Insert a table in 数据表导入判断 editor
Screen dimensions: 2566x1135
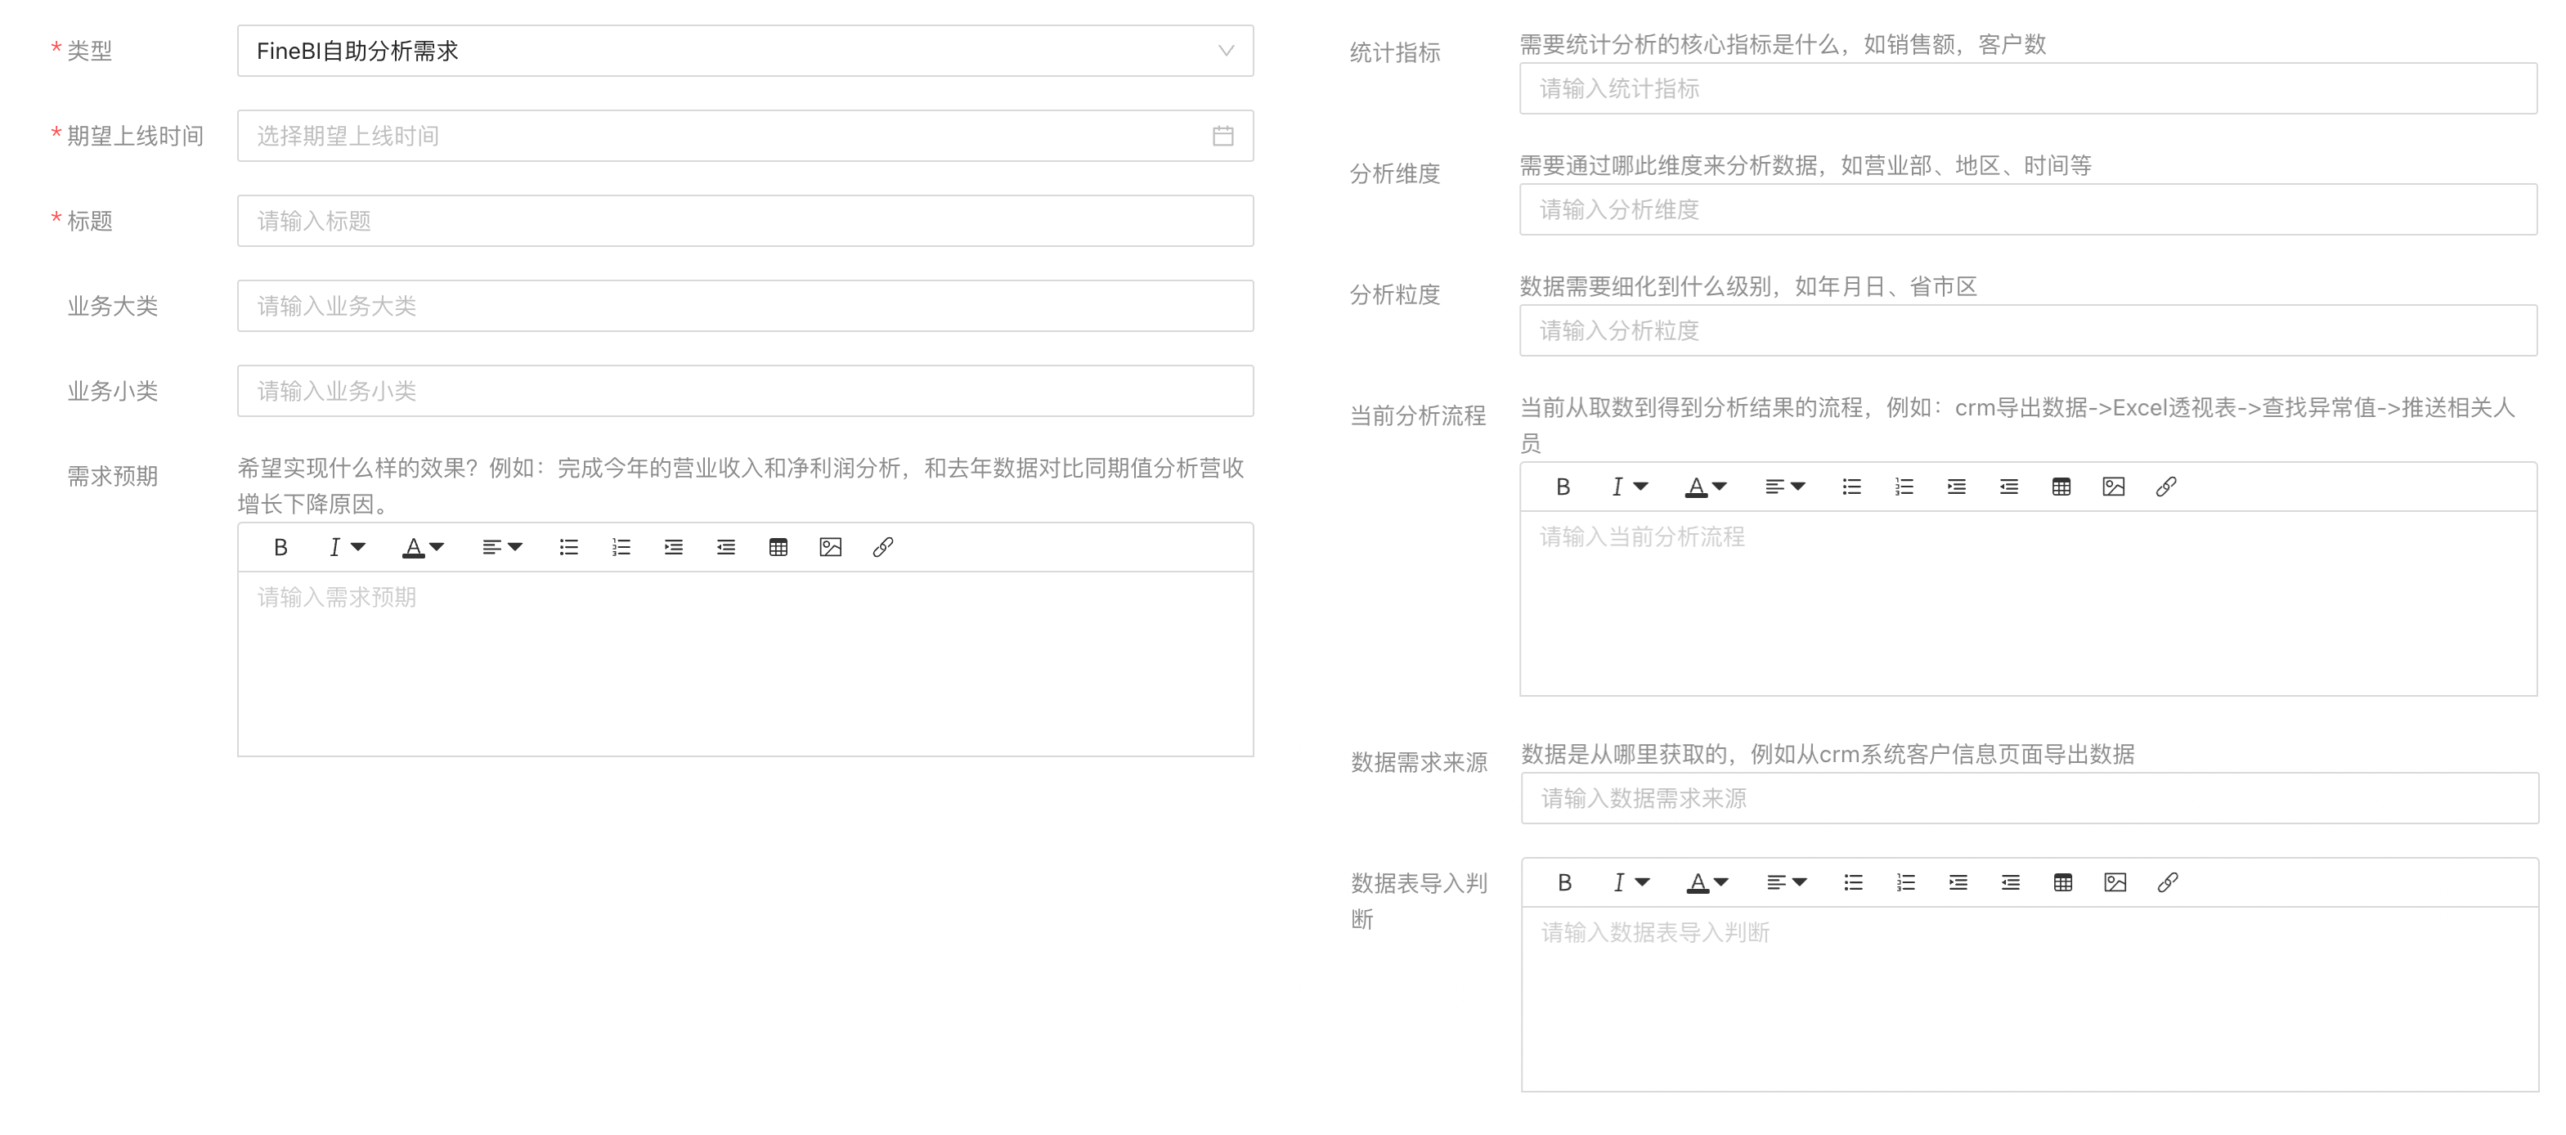tap(2063, 882)
